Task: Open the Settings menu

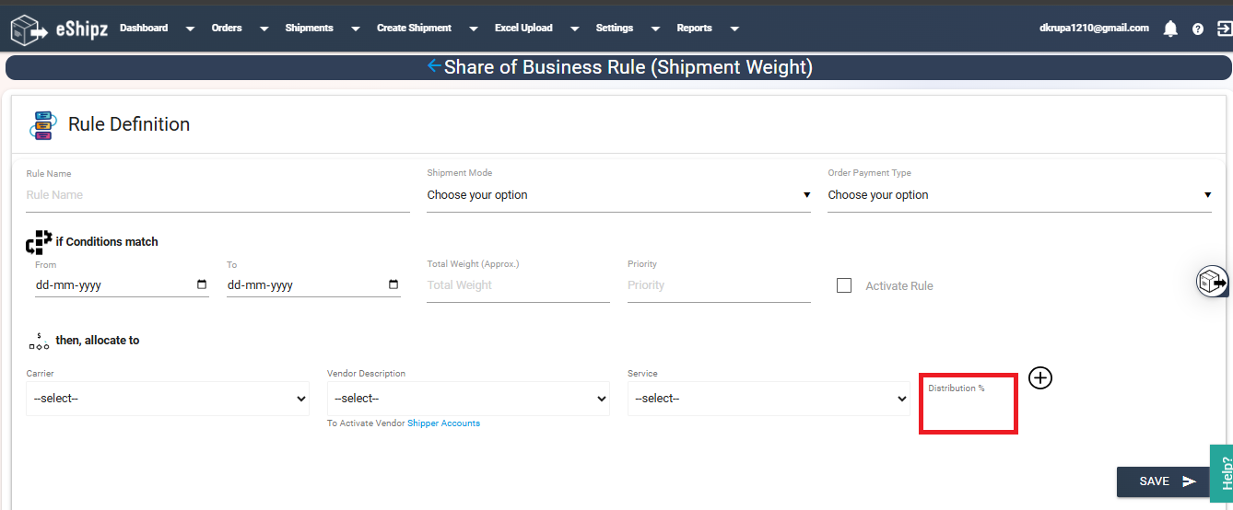Action: tap(615, 28)
